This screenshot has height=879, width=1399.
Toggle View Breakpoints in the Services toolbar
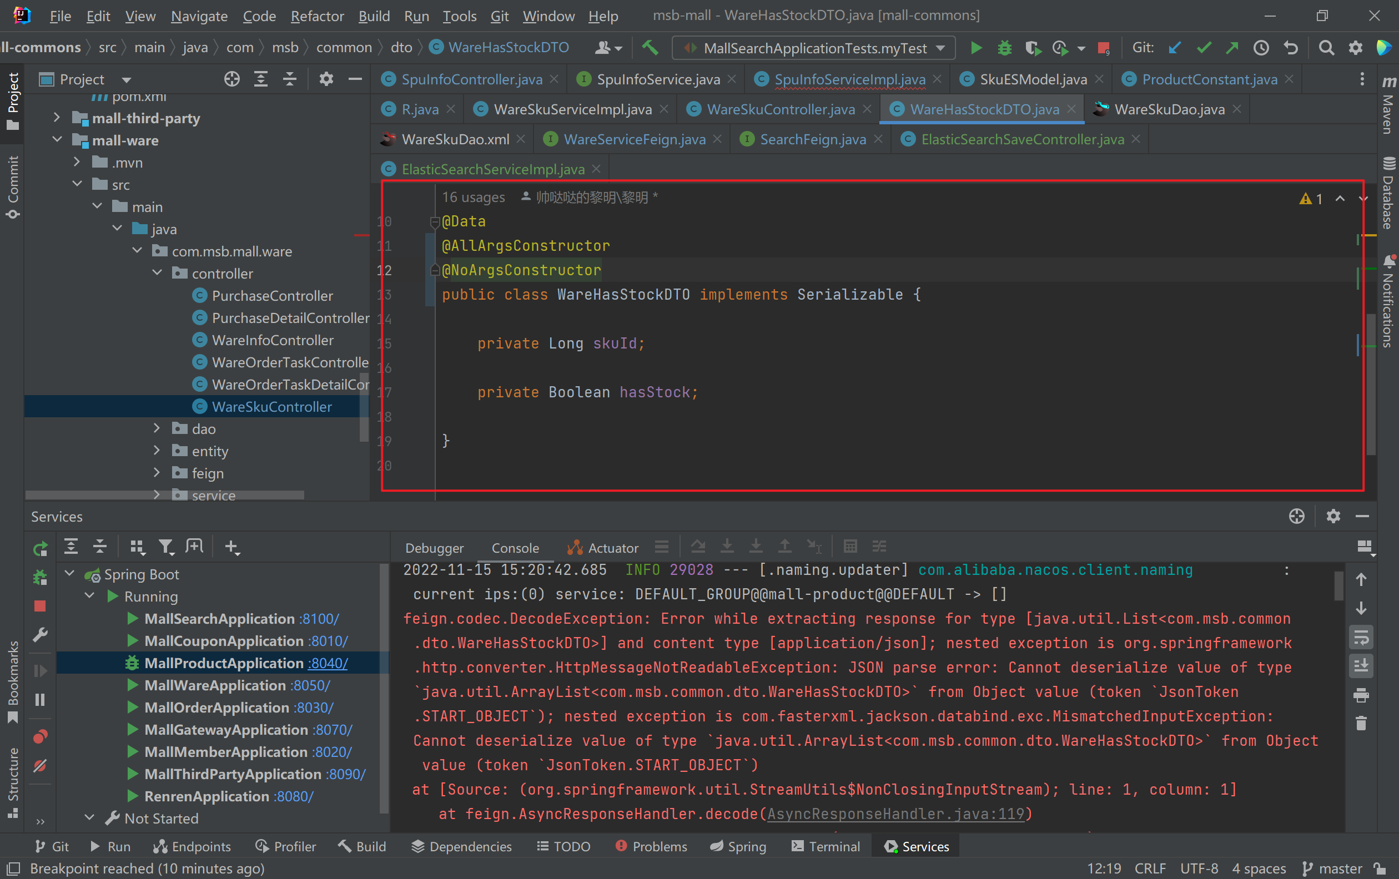39,736
